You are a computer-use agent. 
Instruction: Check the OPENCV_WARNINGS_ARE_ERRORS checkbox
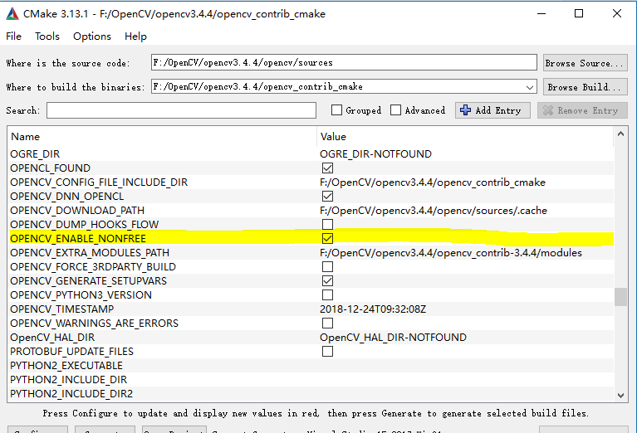pyautogui.click(x=327, y=323)
